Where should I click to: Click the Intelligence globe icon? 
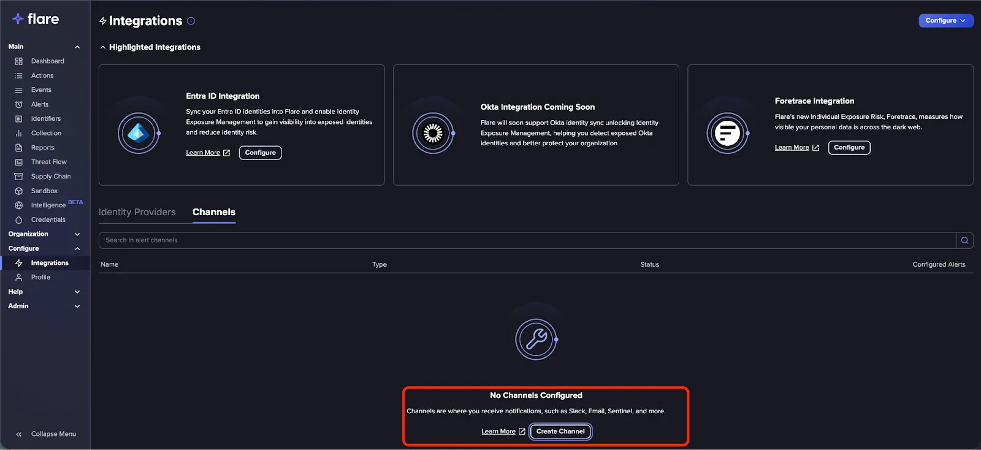click(x=19, y=205)
